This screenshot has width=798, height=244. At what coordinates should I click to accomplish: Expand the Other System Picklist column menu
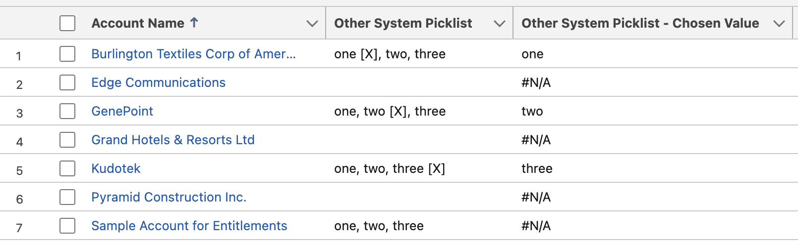pyautogui.click(x=500, y=23)
